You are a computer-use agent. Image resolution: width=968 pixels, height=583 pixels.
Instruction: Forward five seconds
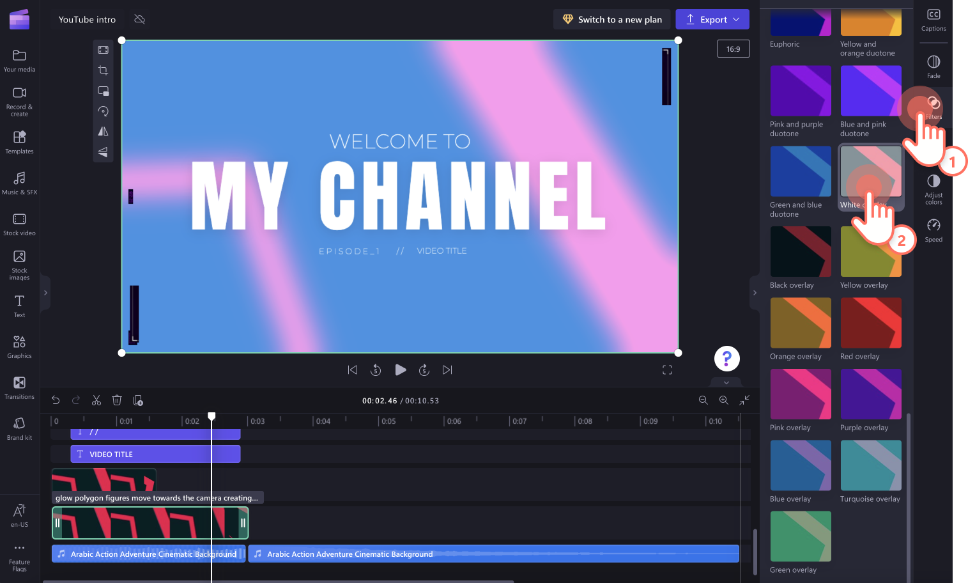(424, 369)
